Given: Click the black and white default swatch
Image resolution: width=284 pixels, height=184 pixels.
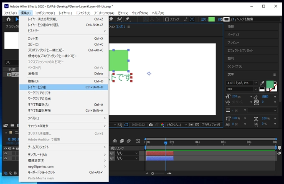Looking at the screenshot, I should pos(262,89).
